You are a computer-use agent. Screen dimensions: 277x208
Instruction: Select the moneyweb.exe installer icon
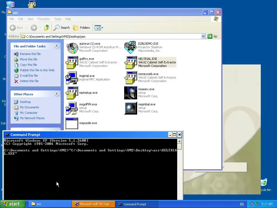[131, 78]
